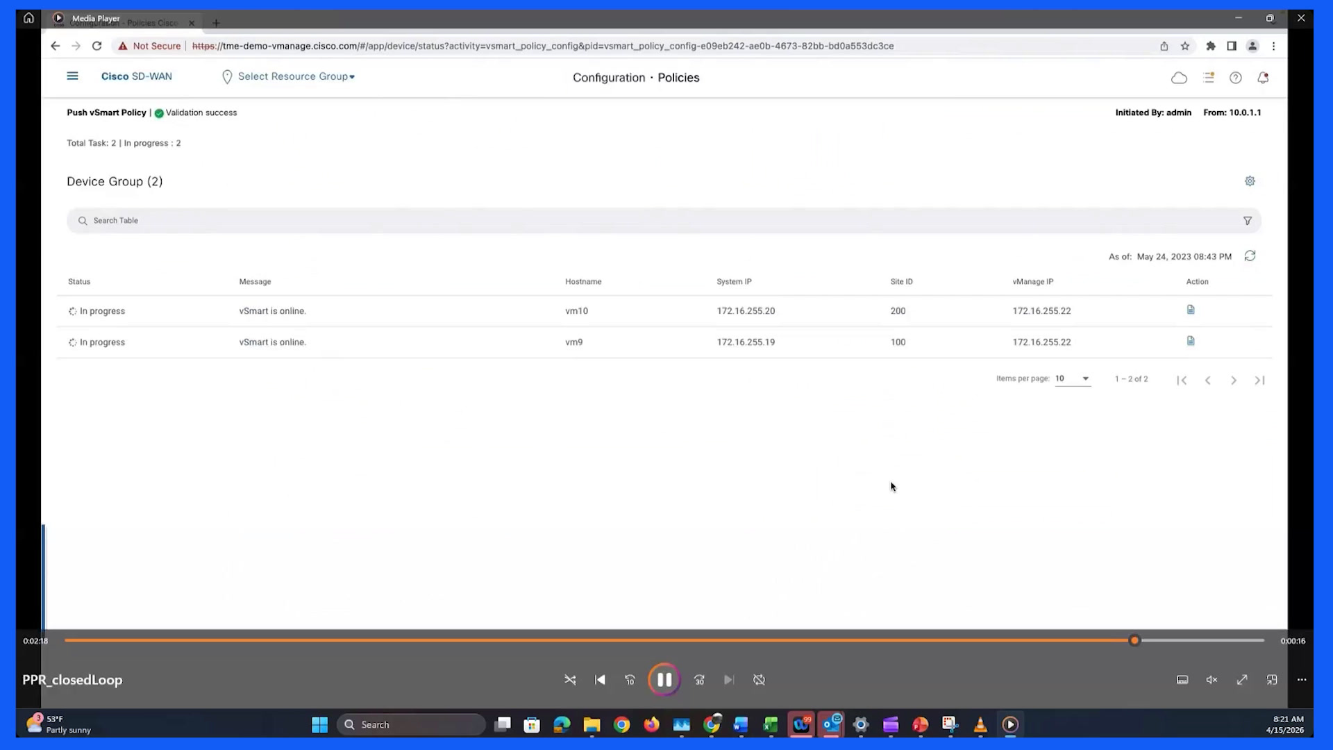Open Chrome three-dot menu
The height and width of the screenshot is (750, 1333).
click(1273, 46)
